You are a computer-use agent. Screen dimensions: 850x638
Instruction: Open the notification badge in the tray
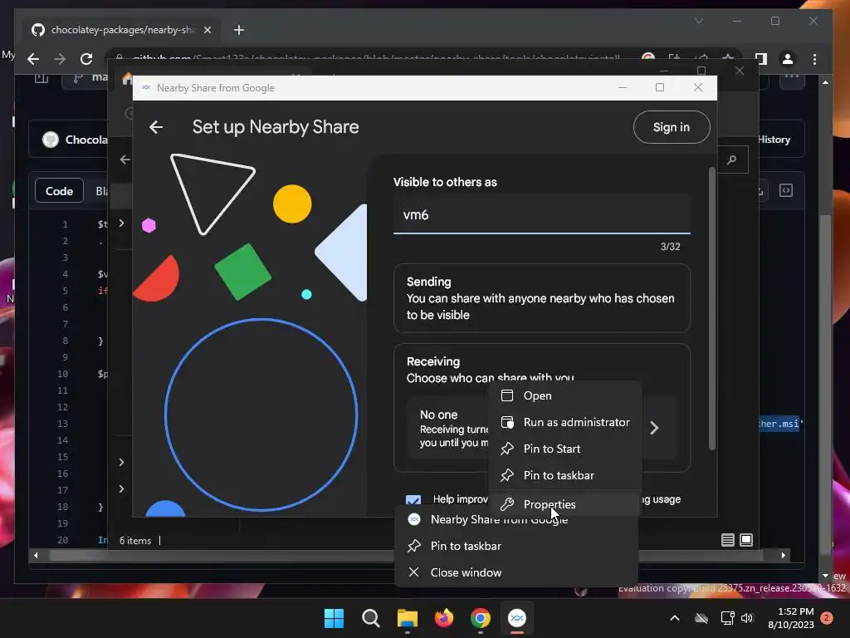[x=827, y=618]
